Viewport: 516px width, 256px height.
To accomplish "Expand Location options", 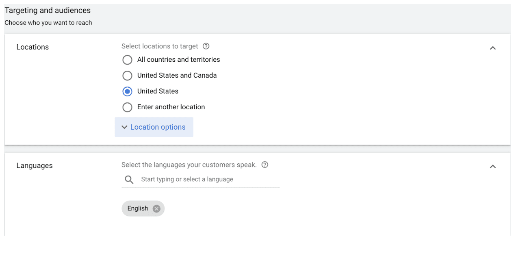I will click(x=154, y=127).
